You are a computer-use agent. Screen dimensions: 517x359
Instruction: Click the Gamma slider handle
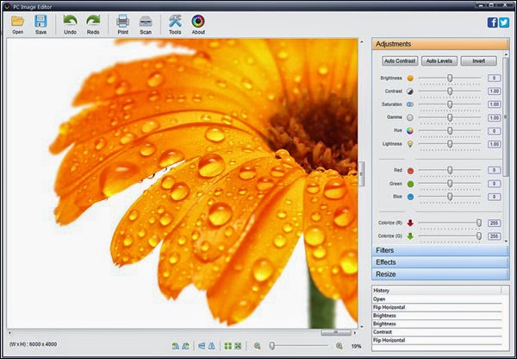(x=450, y=117)
